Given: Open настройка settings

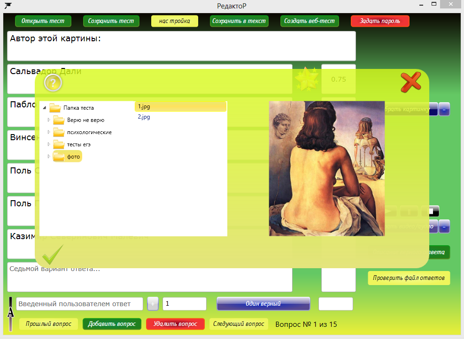Looking at the screenshot, I should [x=175, y=21].
